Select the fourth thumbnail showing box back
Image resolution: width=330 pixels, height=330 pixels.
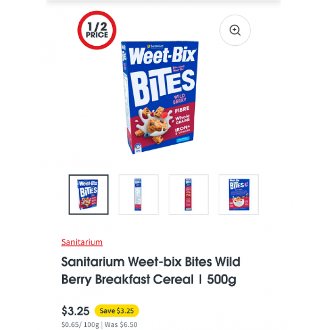point(239,194)
